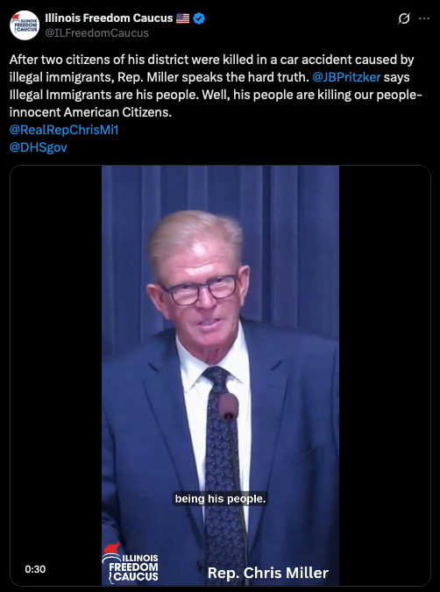Open the @DHSgov mention
Screen dimensions: 440x592
(38, 147)
